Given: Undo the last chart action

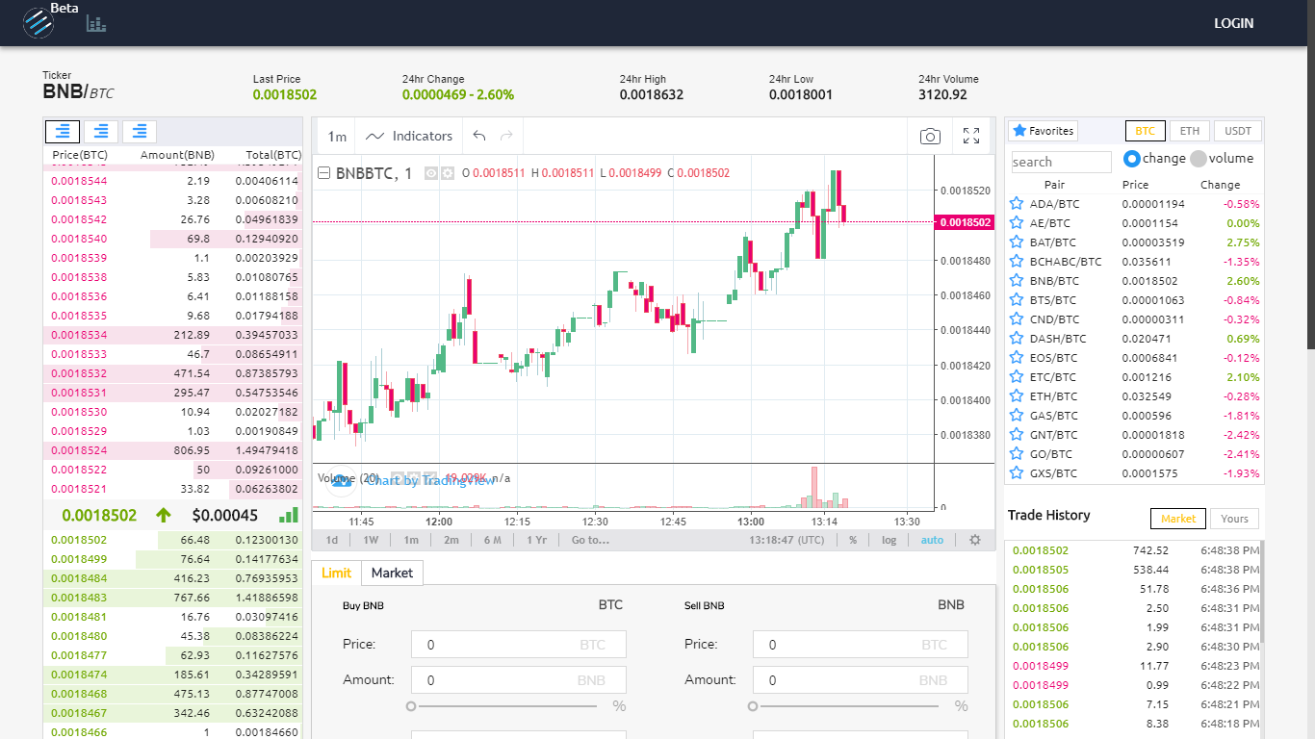Looking at the screenshot, I should pos(479,137).
